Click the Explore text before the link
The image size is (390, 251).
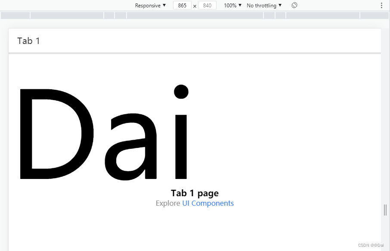[x=168, y=203]
